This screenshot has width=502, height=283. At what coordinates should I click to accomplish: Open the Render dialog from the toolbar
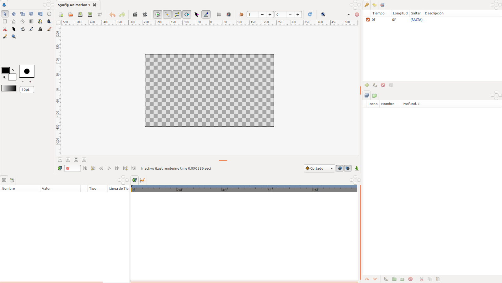[135, 14]
